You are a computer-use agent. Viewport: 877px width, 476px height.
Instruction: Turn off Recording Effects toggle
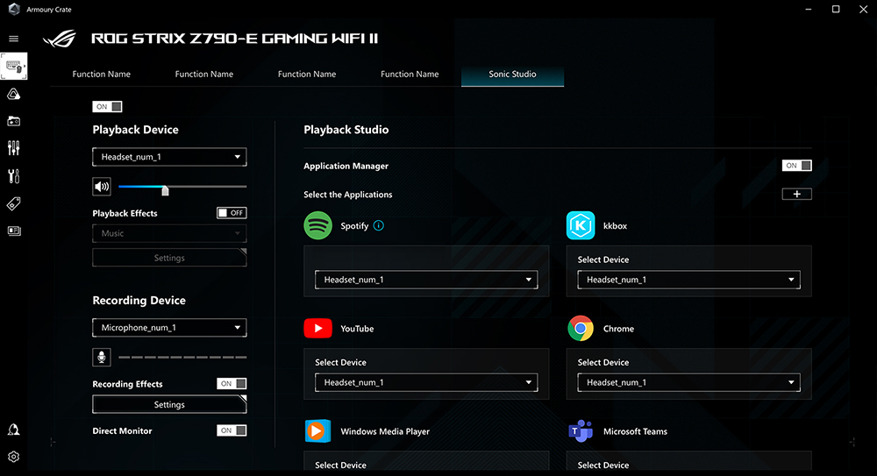(x=232, y=383)
